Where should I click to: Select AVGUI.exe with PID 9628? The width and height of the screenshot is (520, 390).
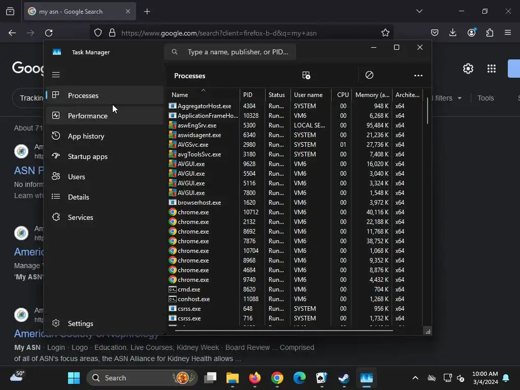pyautogui.click(x=295, y=164)
